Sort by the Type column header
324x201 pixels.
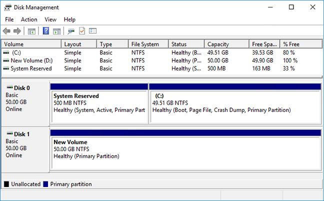[112, 44]
